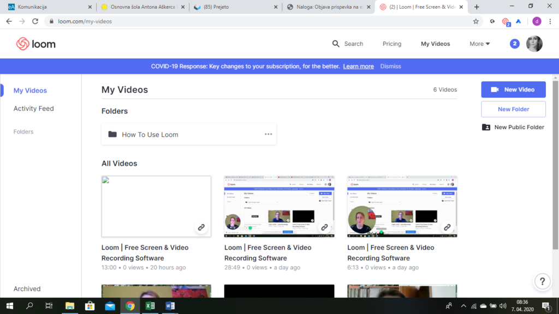Viewport: 559px width, 314px height.
Task: Dismiss the COVID-19 banner
Action: tap(390, 66)
